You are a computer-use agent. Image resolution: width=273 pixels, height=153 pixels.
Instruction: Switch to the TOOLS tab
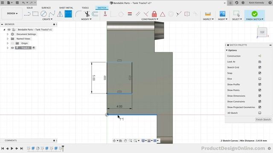click(85, 8)
